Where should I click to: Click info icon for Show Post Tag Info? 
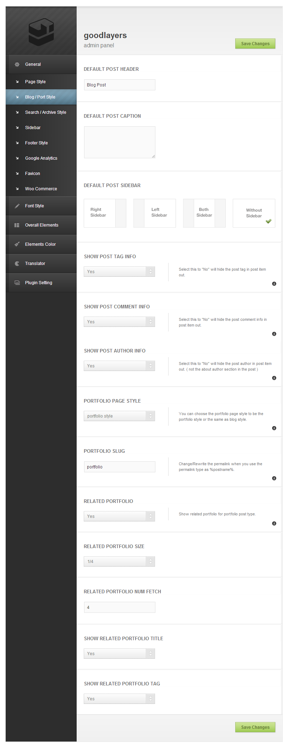[x=274, y=284]
